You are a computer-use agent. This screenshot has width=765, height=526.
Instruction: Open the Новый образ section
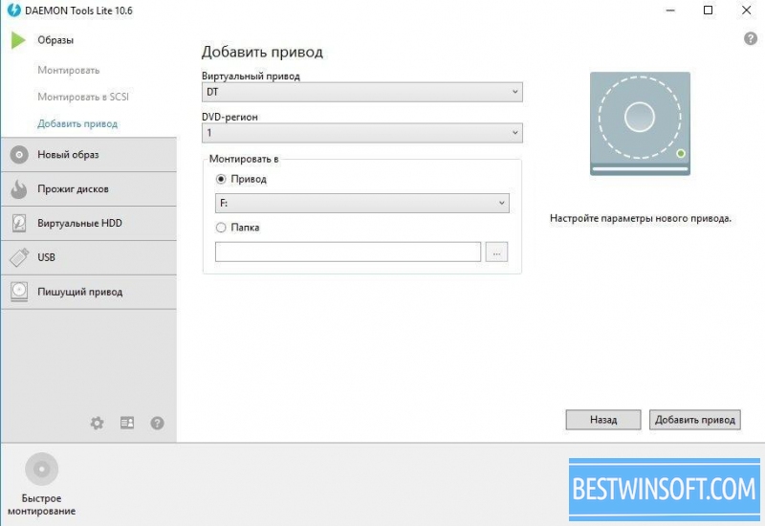(x=89, y=155)
